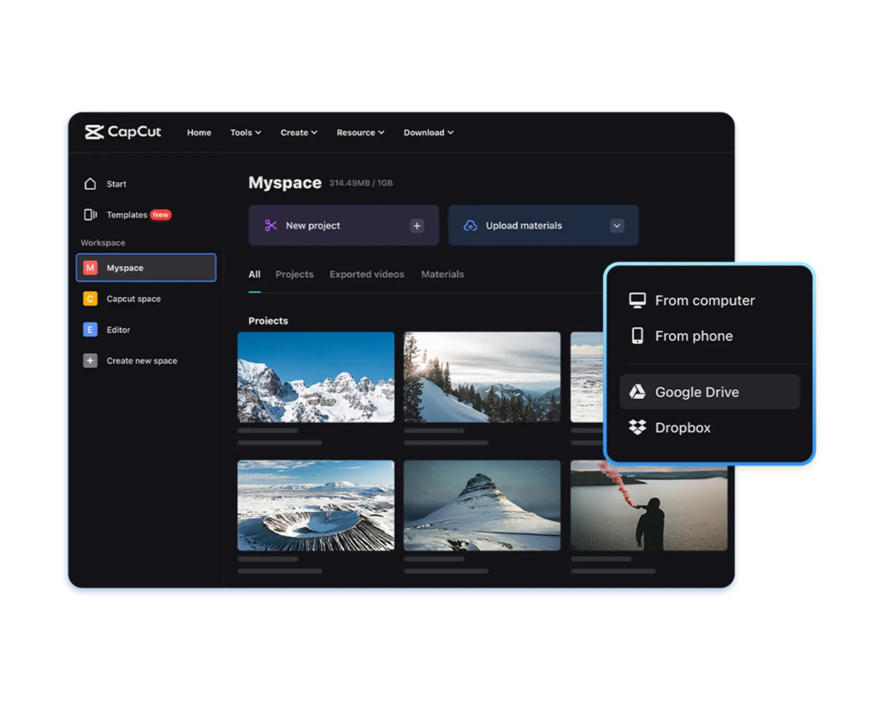Click the CapCut logo icon
Image resolution: width=876 pixels, height=701 pixels.
tap(94, 132)
